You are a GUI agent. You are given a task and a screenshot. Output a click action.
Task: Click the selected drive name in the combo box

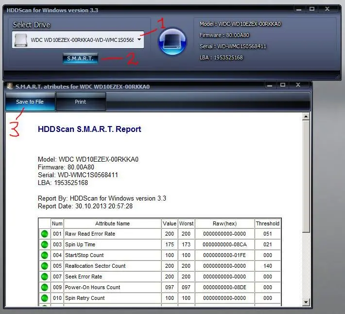tap(82, 40)
